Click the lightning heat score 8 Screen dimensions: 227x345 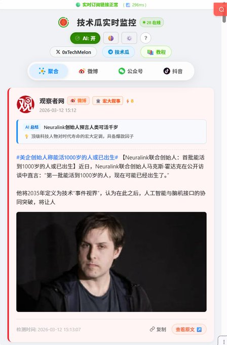click(130, 101)
